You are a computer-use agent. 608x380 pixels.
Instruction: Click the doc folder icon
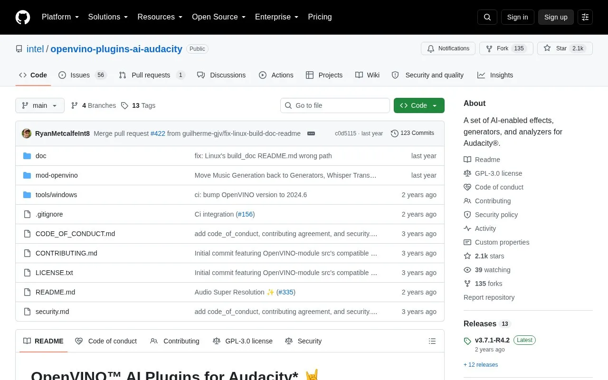[x=27, y=156]
